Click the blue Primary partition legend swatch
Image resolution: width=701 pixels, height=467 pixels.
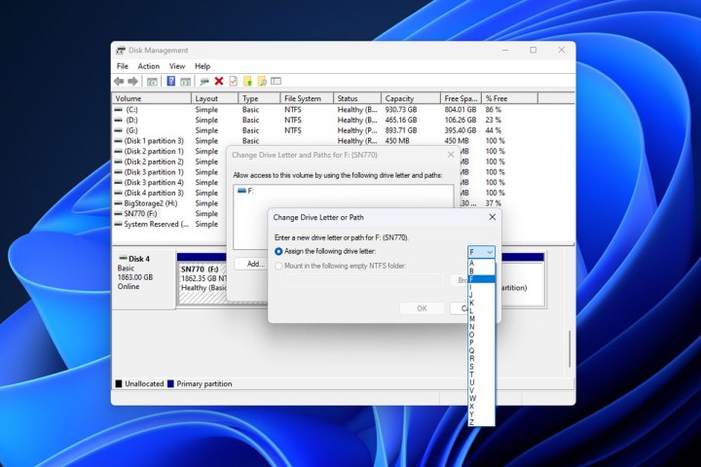[x=171, y=384]
